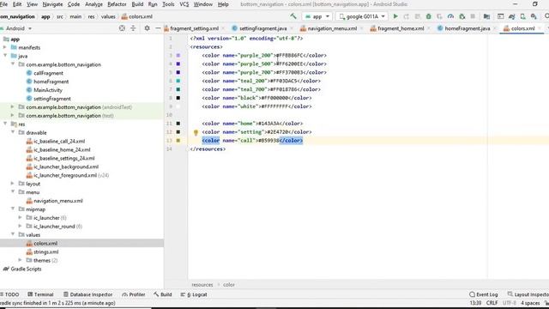Click the Collapse All icon in Project panel

[133, 28]
